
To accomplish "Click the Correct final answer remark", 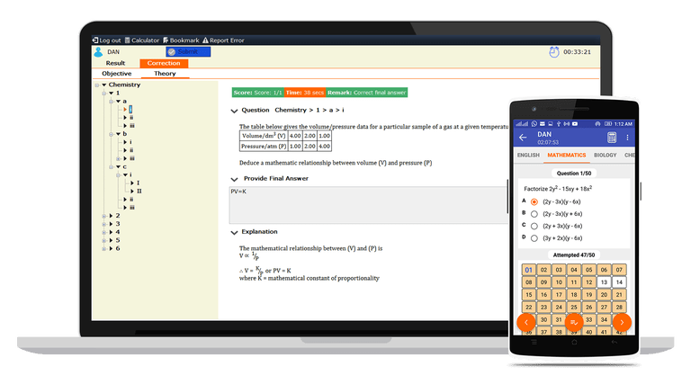I will tap(367, 93).
